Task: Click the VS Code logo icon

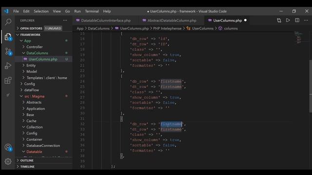Action: (x=6, y=11)
